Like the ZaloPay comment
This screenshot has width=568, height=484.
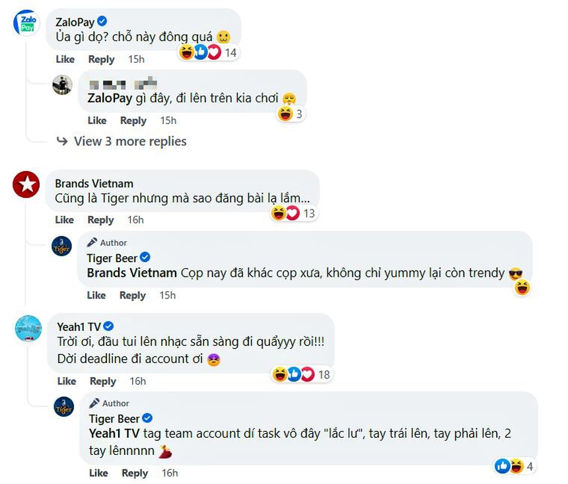65,59
